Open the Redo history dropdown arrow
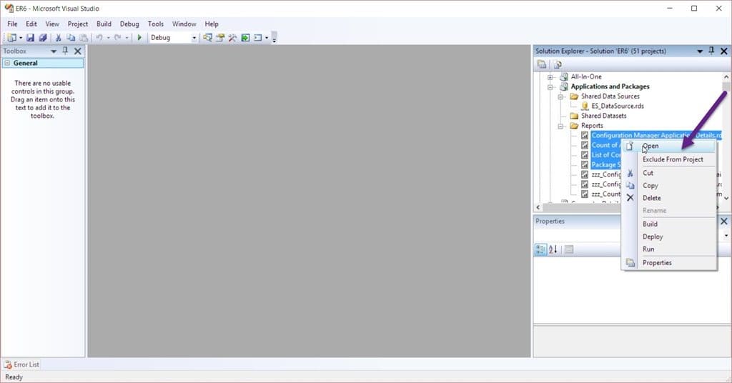The height and width of the screenshot is (383, 732). coord(127,38)
